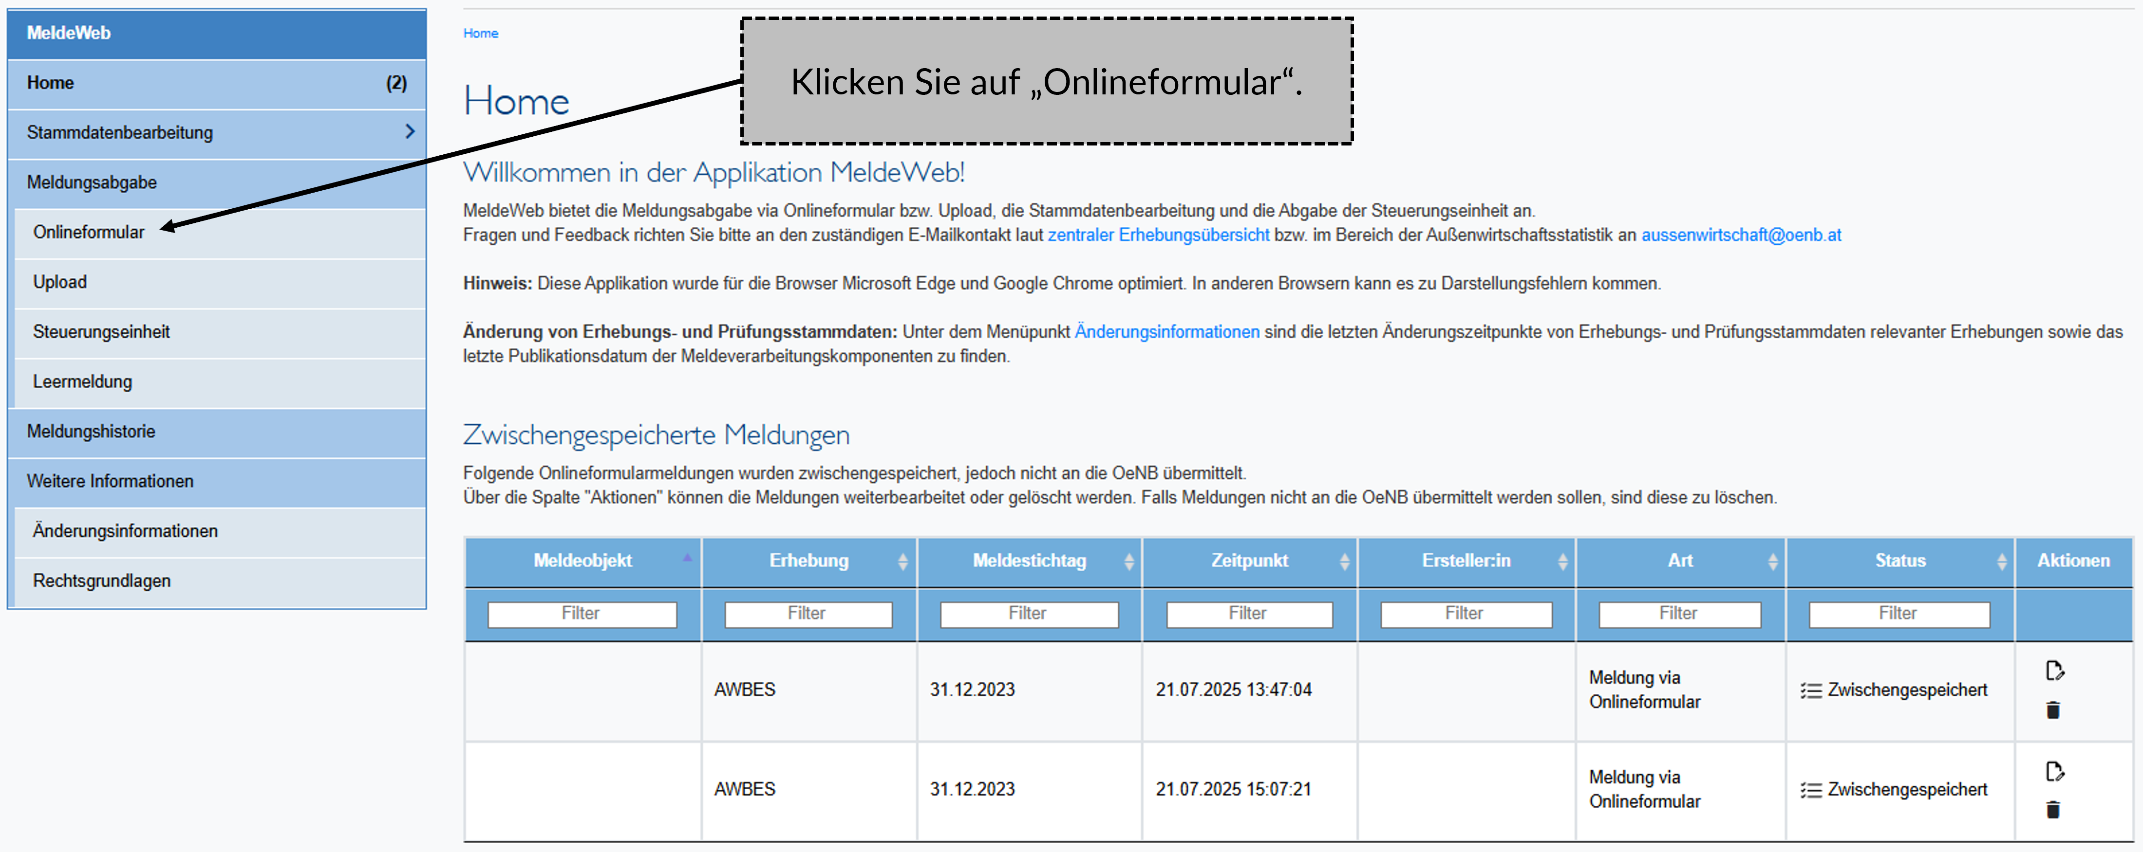Sort table by Meldestichtag column arrows
This screenshot has width=2143, height=852.
click(1128, 562)
